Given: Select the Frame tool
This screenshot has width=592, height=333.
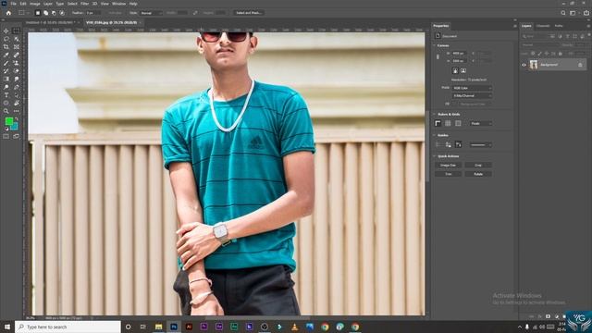Looking at the screenshot, I should [17, 47].
